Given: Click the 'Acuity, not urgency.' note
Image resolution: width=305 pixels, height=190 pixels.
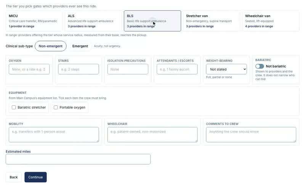Looking at the screenshot, I should click(x=107, y=46).
